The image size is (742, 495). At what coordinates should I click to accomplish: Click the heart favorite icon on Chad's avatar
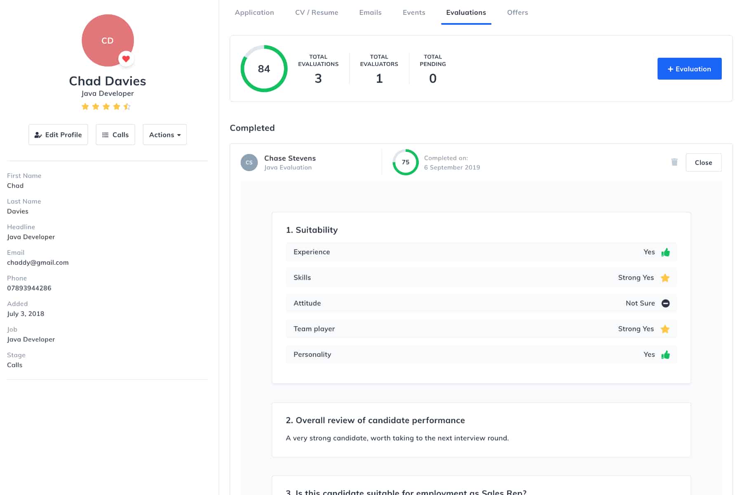pos(126,59)
